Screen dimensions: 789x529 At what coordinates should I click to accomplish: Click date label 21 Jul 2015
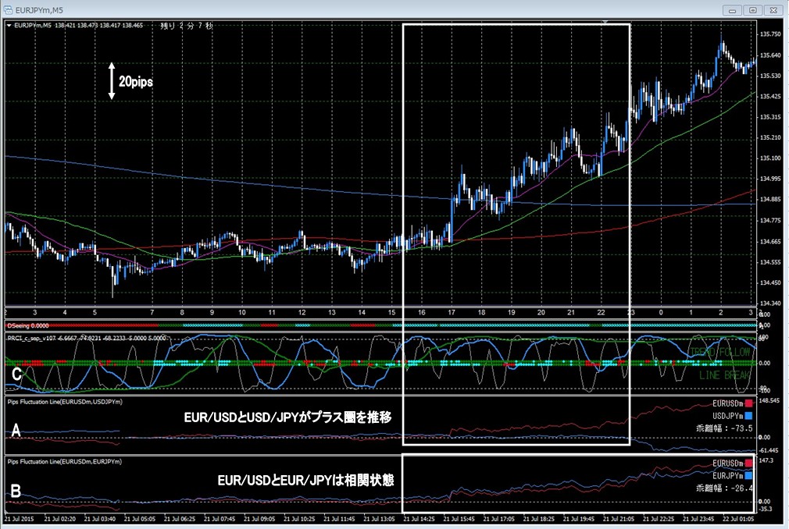click(19, 518)
